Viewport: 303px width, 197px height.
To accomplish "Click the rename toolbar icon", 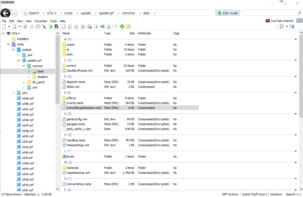I will pyautogui.click(x=102, y=26).
